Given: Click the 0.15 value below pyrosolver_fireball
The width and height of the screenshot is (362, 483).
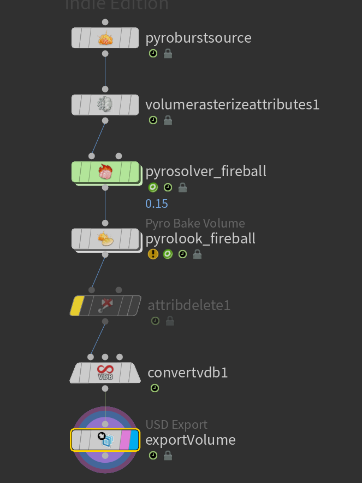Looking at the screenshot, I should pos(157,203).
